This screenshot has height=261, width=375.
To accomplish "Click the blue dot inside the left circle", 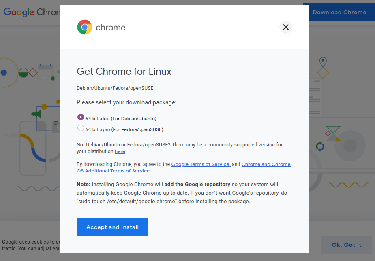I will (4, 72).
